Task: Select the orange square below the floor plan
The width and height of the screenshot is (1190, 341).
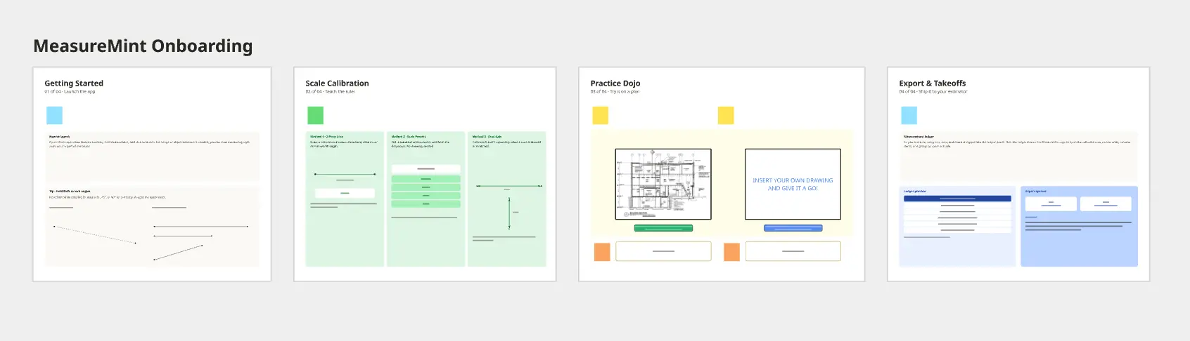Action: (602, 252)
